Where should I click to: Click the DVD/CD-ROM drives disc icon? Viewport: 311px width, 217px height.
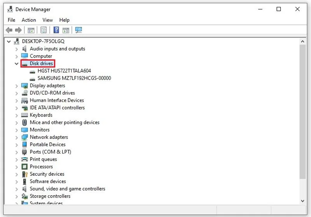[24, 93]
